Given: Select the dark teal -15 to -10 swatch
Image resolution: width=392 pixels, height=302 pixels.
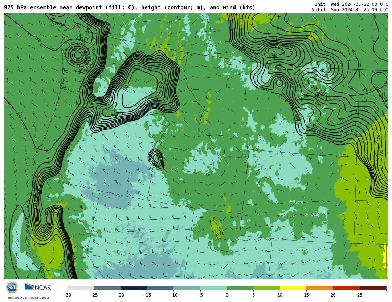Looking at the screenshot, I should 160,288.
